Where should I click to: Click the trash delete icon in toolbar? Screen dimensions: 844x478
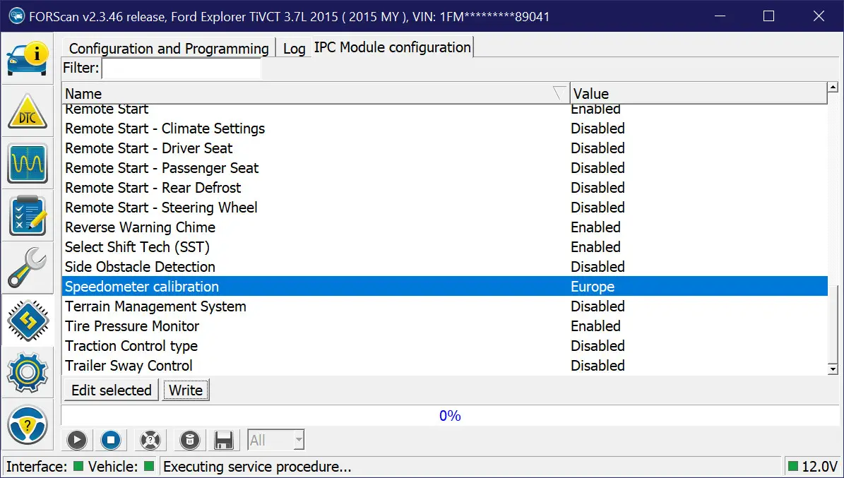point(189,440)
